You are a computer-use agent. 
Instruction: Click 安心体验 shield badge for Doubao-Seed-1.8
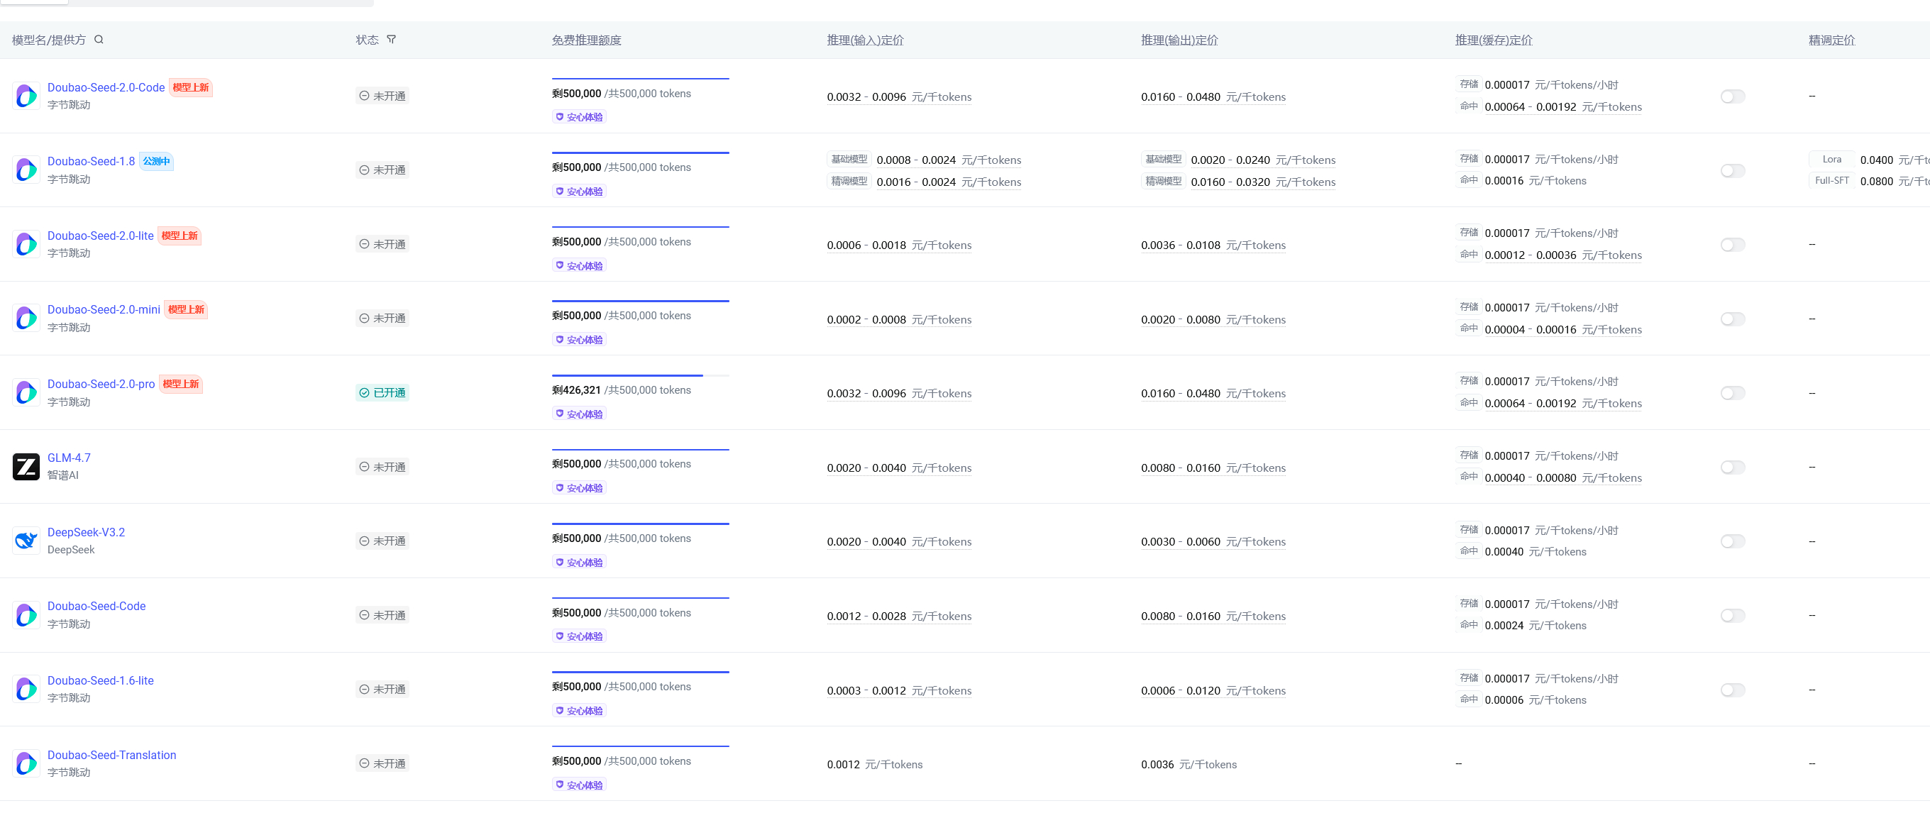(x=579, y=192)
